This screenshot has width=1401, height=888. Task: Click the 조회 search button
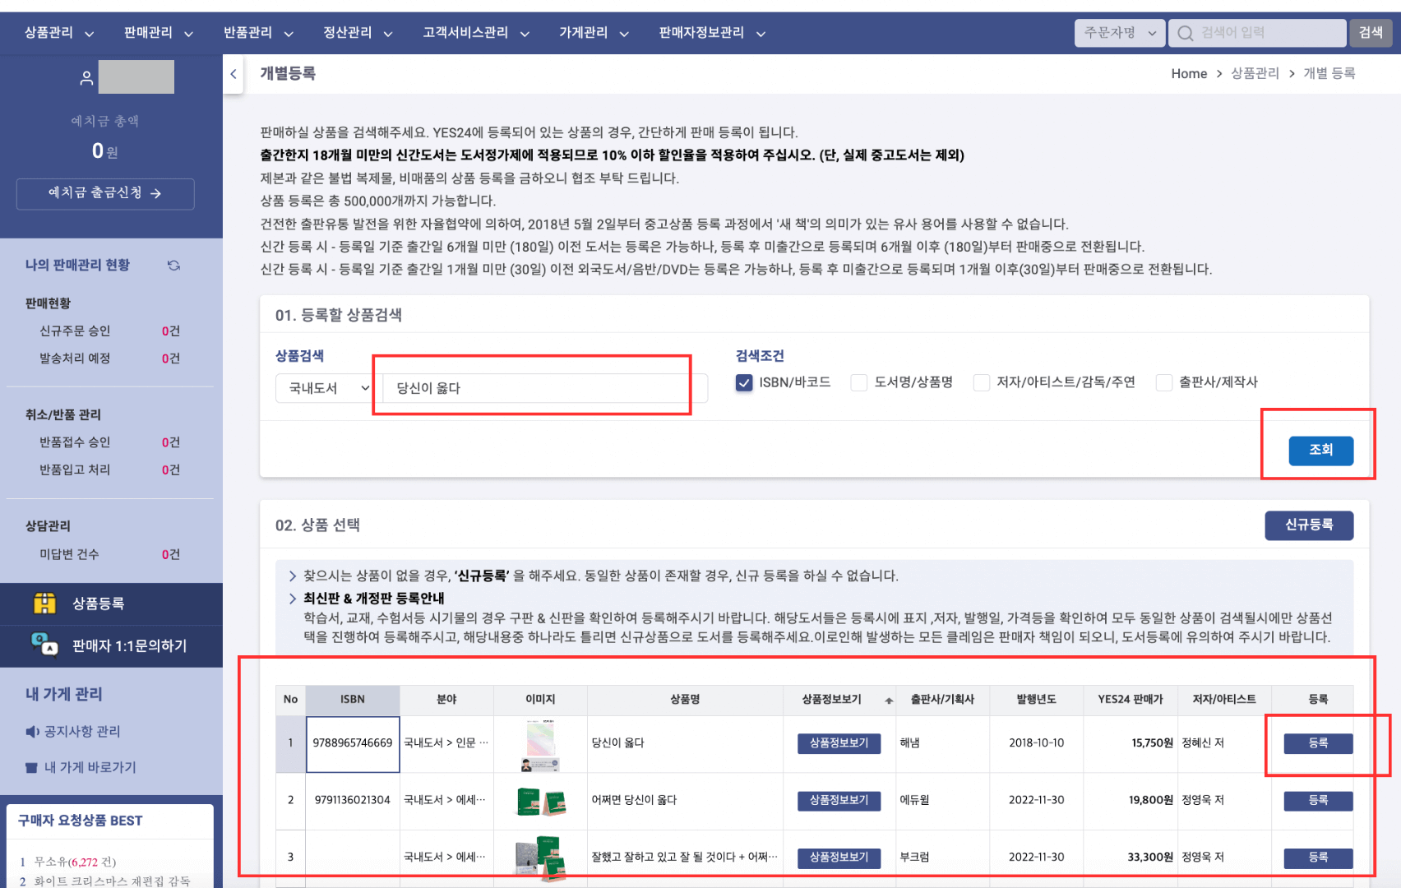(x=1320, y=451)
